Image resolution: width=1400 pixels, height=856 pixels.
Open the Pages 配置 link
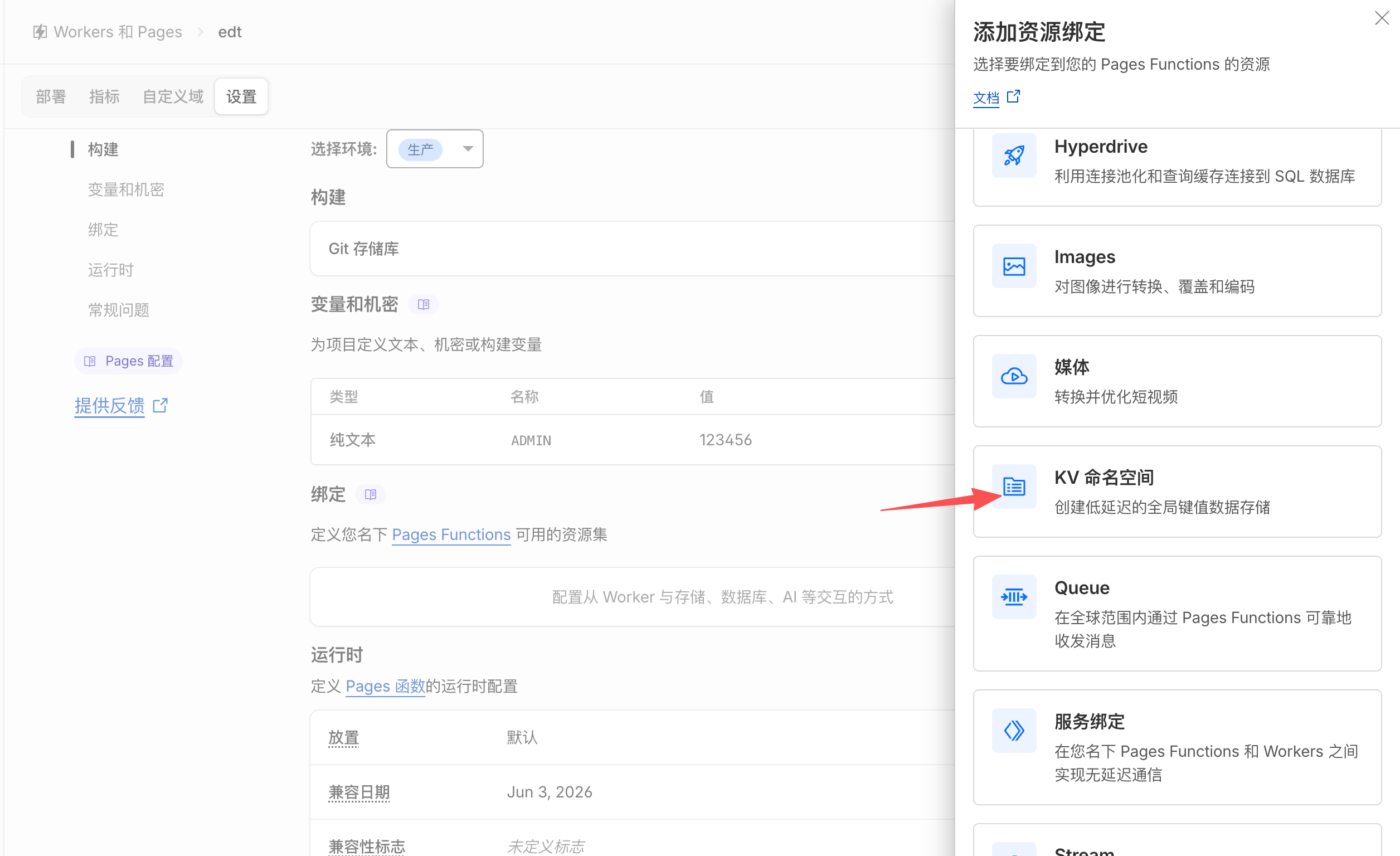pyautogui.click(x=128, y=361)
